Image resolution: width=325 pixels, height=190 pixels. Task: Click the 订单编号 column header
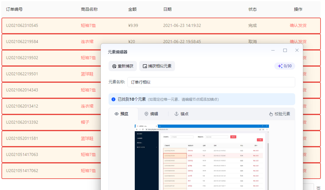click(x=14, y=9)
